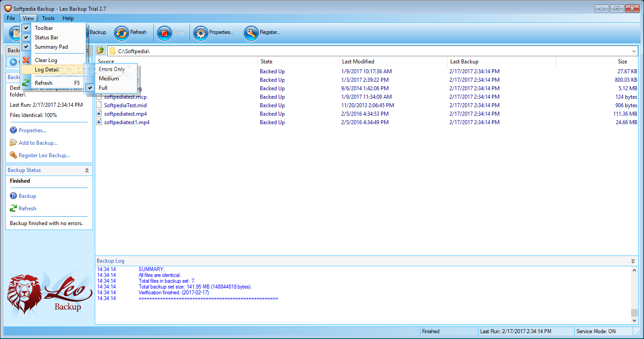Click the shield app icon in title bar

click(x=8, y=8)
